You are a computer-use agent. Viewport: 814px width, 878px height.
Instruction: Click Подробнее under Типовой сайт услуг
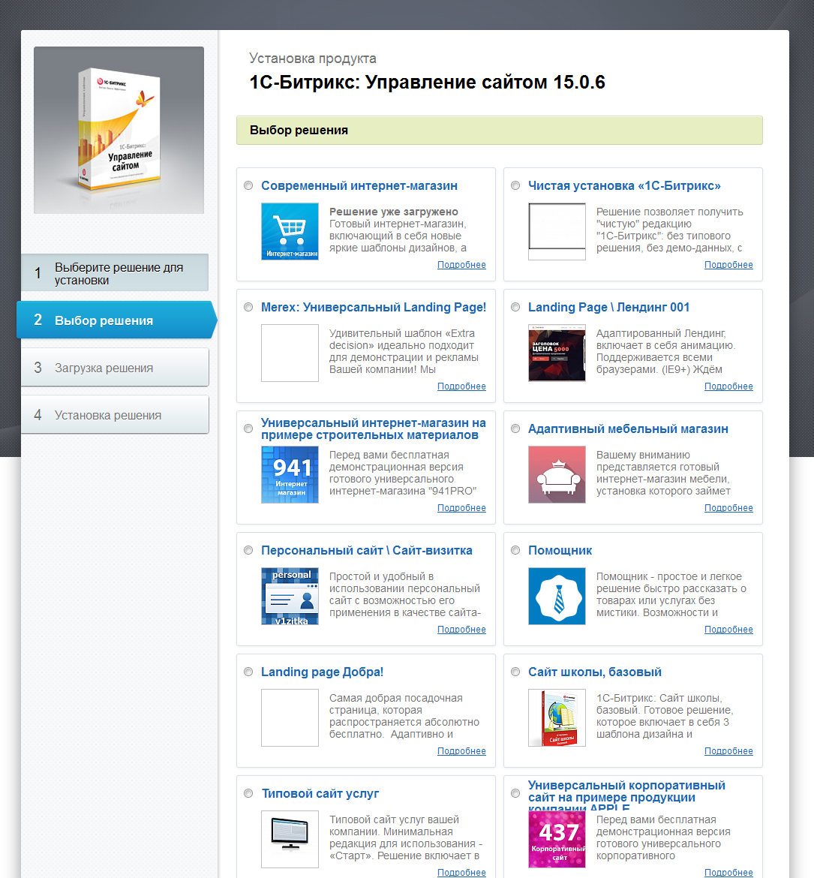click(x=461, y=873)
